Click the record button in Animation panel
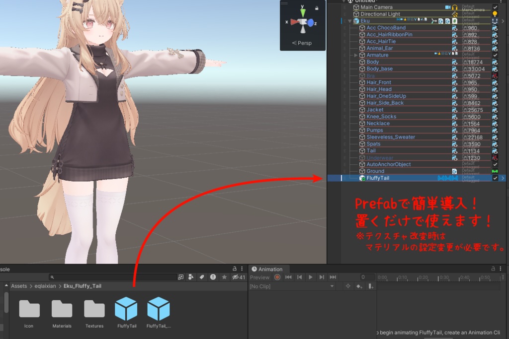Image resolution: width=509 pixels, height=339 pixels. click(x=277, y=277)
